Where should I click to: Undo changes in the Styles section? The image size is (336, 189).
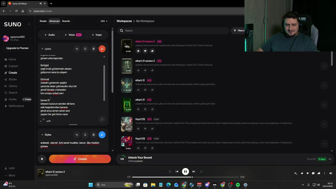[77, 135]
